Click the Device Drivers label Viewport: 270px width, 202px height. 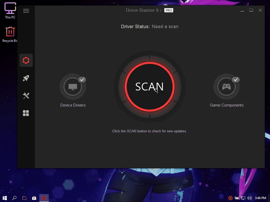click(x=73, y=105)
